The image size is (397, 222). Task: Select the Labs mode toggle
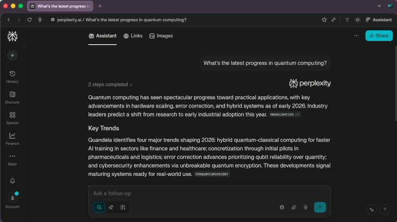tap(123, 207)
